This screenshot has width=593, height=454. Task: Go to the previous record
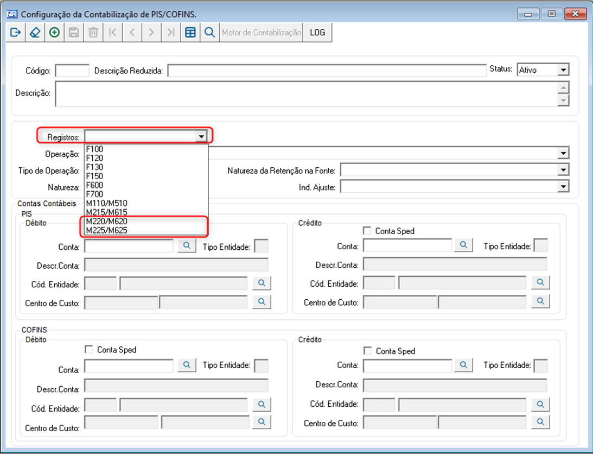[132, 33]
